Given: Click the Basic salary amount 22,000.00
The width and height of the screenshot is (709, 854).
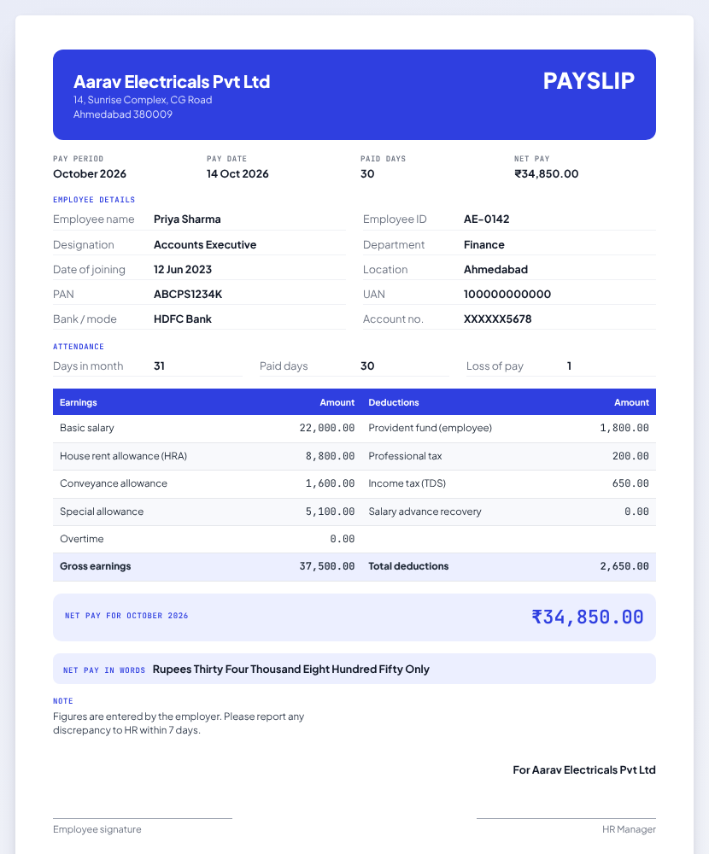Looking at the screenshot, I should pos(327,428).
